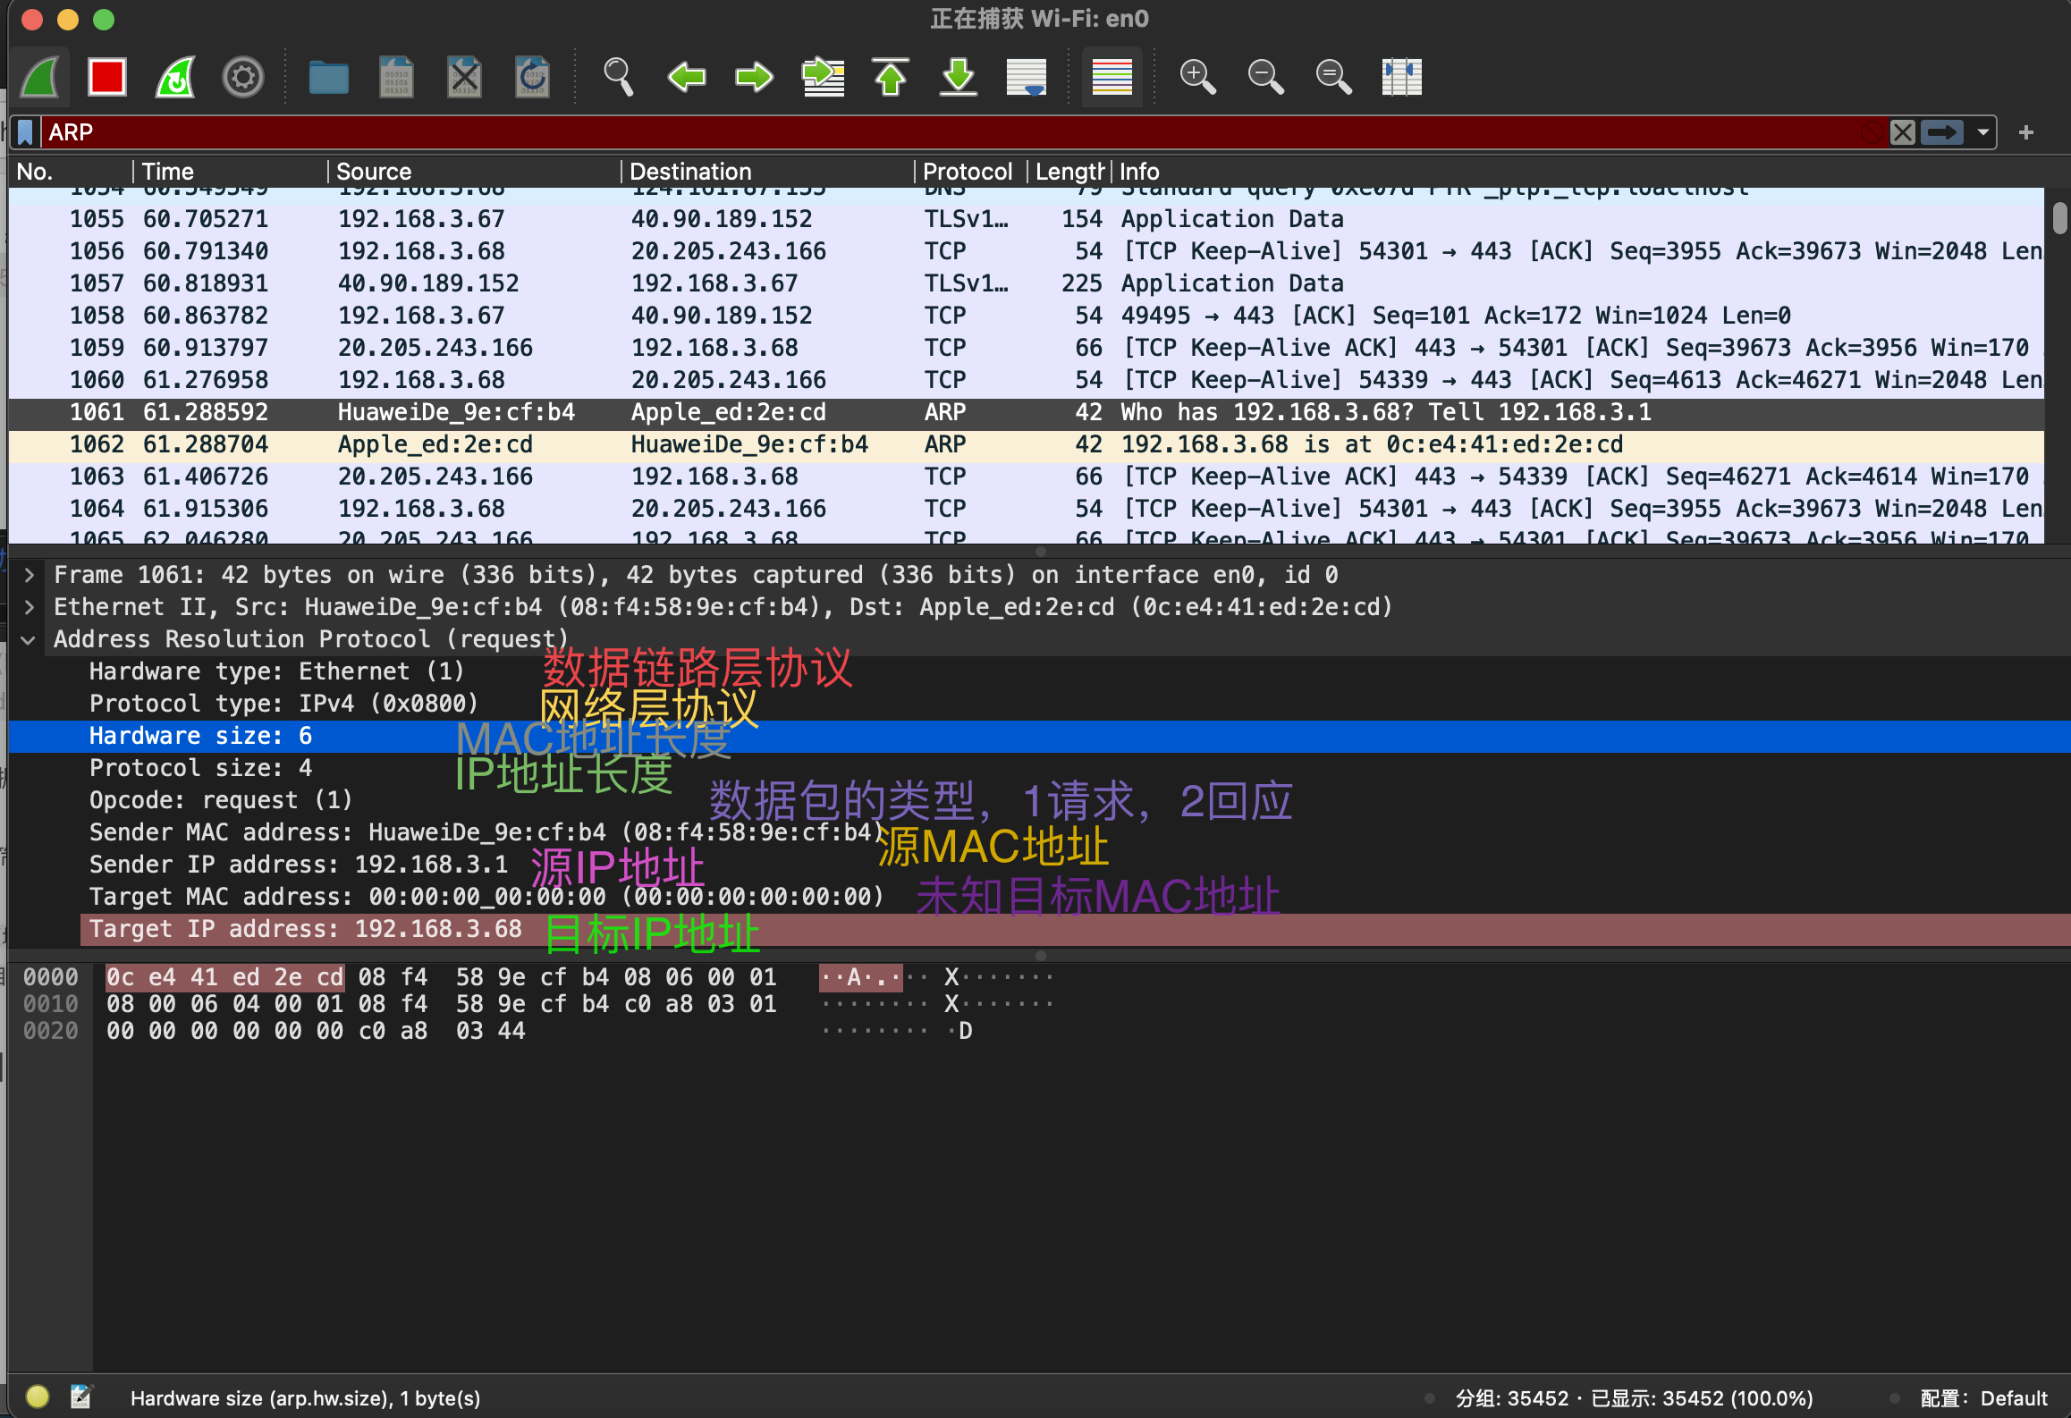Viewport: 2071px width, 1418px height.
Task: Click the Source column header
Action: (x=374, y=171)
